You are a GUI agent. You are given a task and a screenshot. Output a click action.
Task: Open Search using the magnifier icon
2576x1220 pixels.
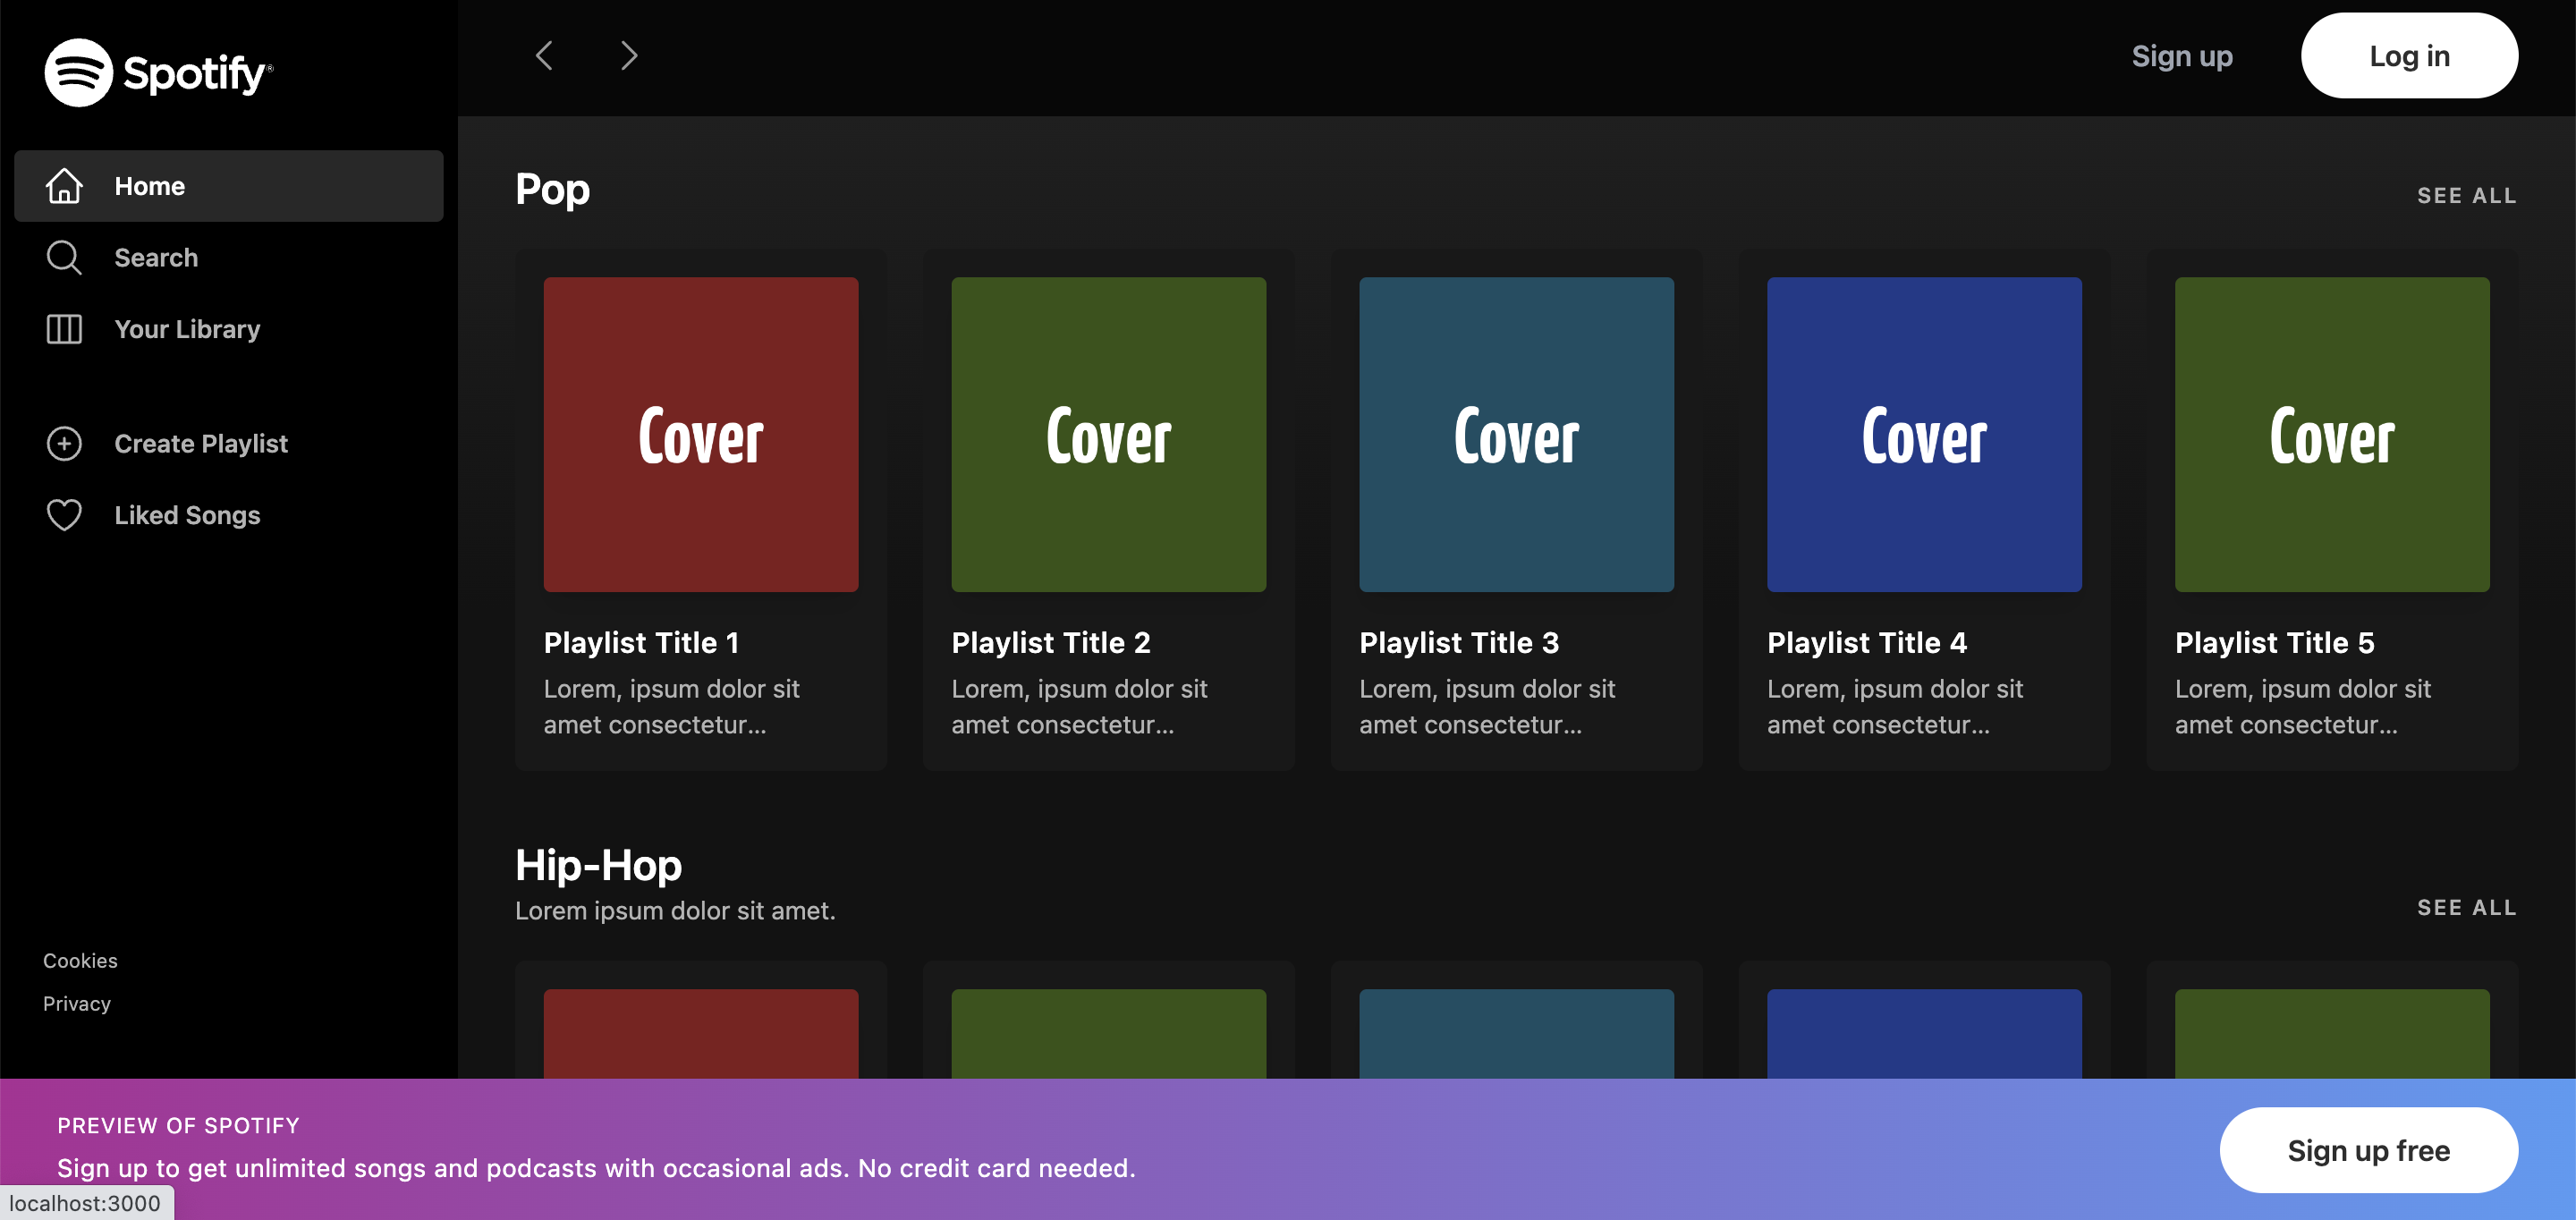point(64,257)
